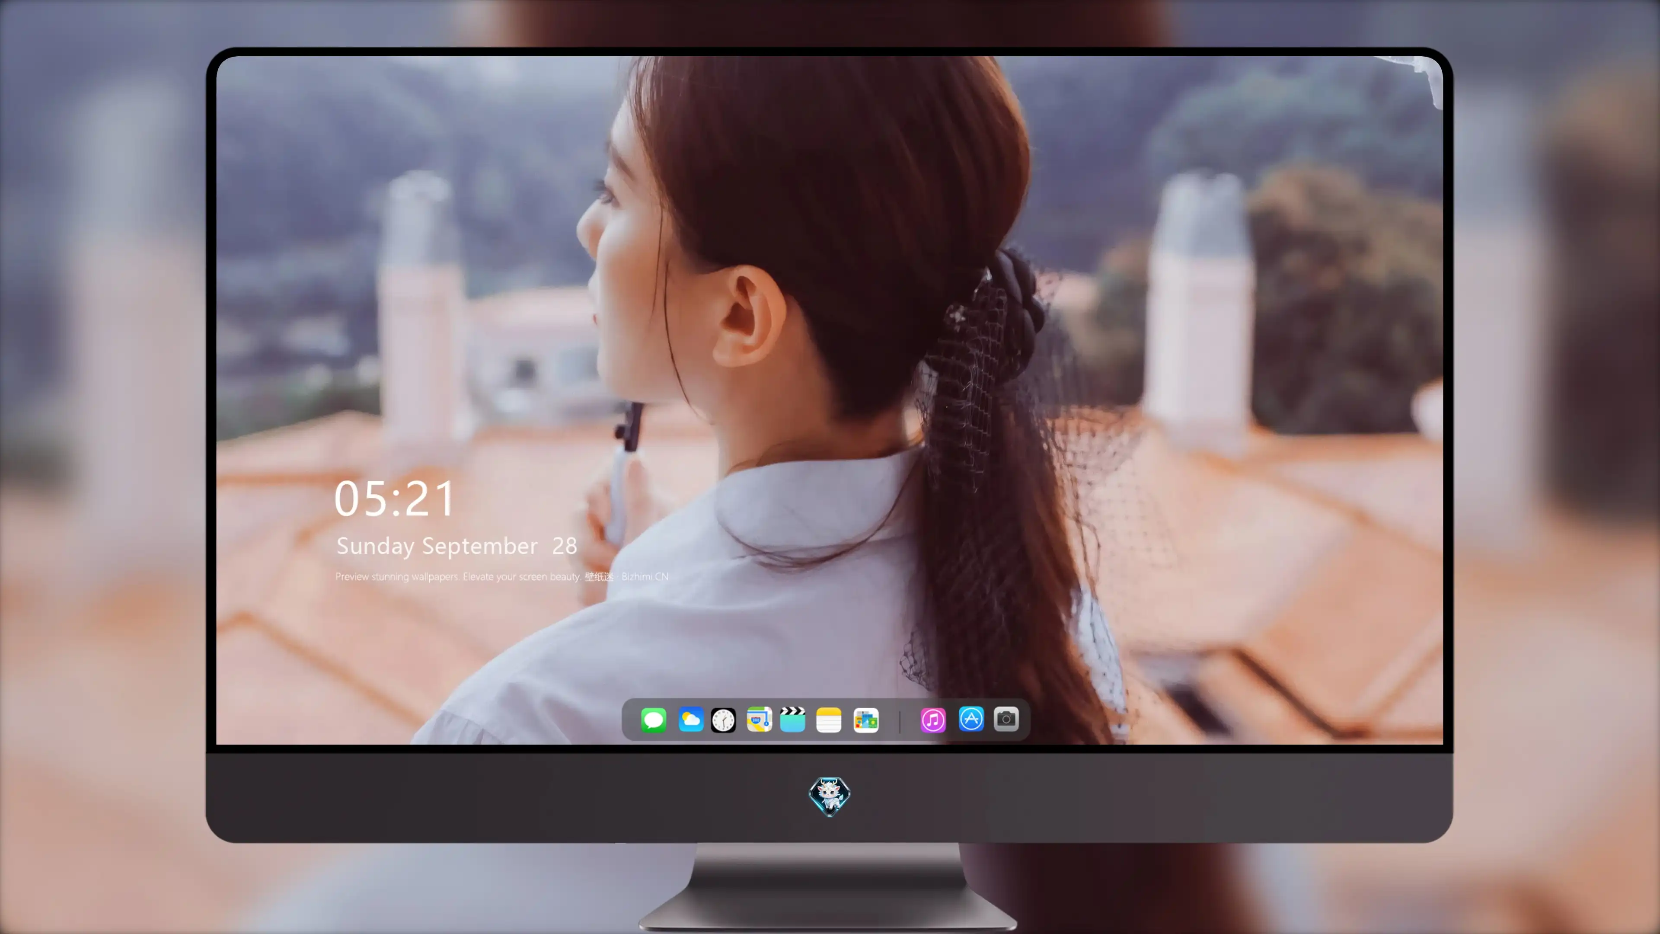Open the Maps app icon
The height and width of the screenshot is (934, 1660).
tap(759, 720)
